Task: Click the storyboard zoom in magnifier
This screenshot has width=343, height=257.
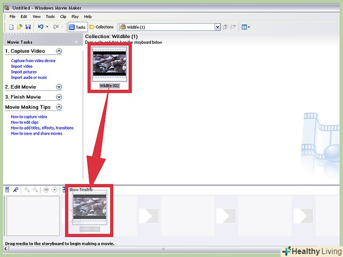Action: [x=27, y=190]
